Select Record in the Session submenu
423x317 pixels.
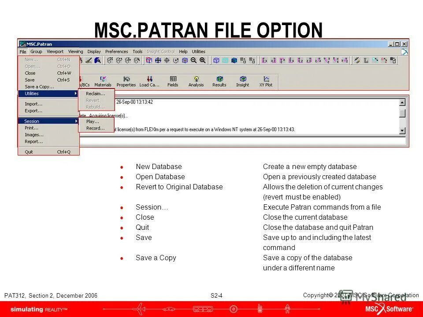(x=96, y=128)
